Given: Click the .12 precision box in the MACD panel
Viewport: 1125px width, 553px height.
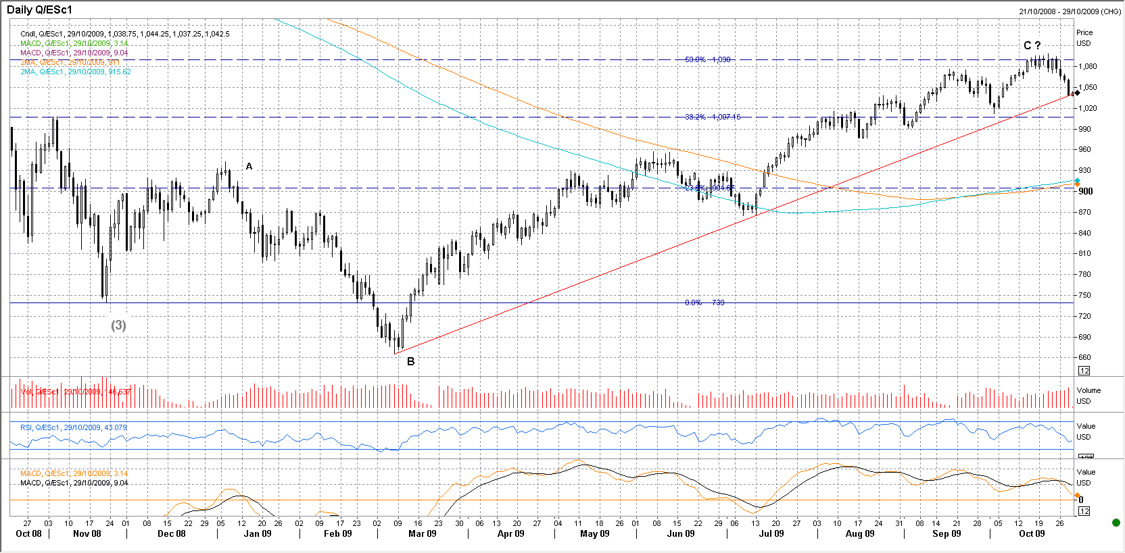Looking at the screenshot, I should click(1084, 511).
